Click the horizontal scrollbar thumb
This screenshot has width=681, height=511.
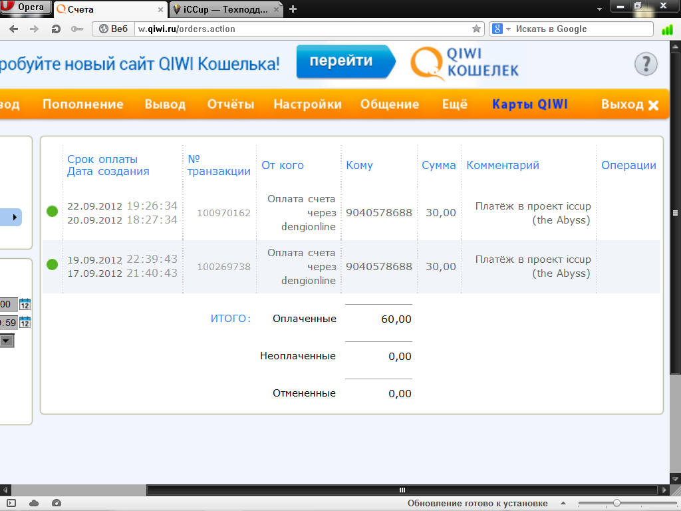[x=402, y=490]
